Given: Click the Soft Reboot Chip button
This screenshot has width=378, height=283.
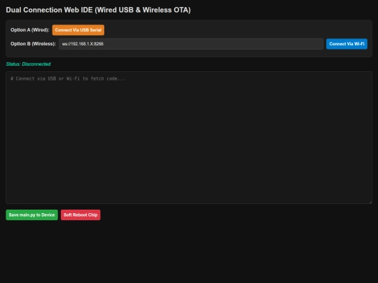Looking at the screenshot, I should [x=80, y=215].
